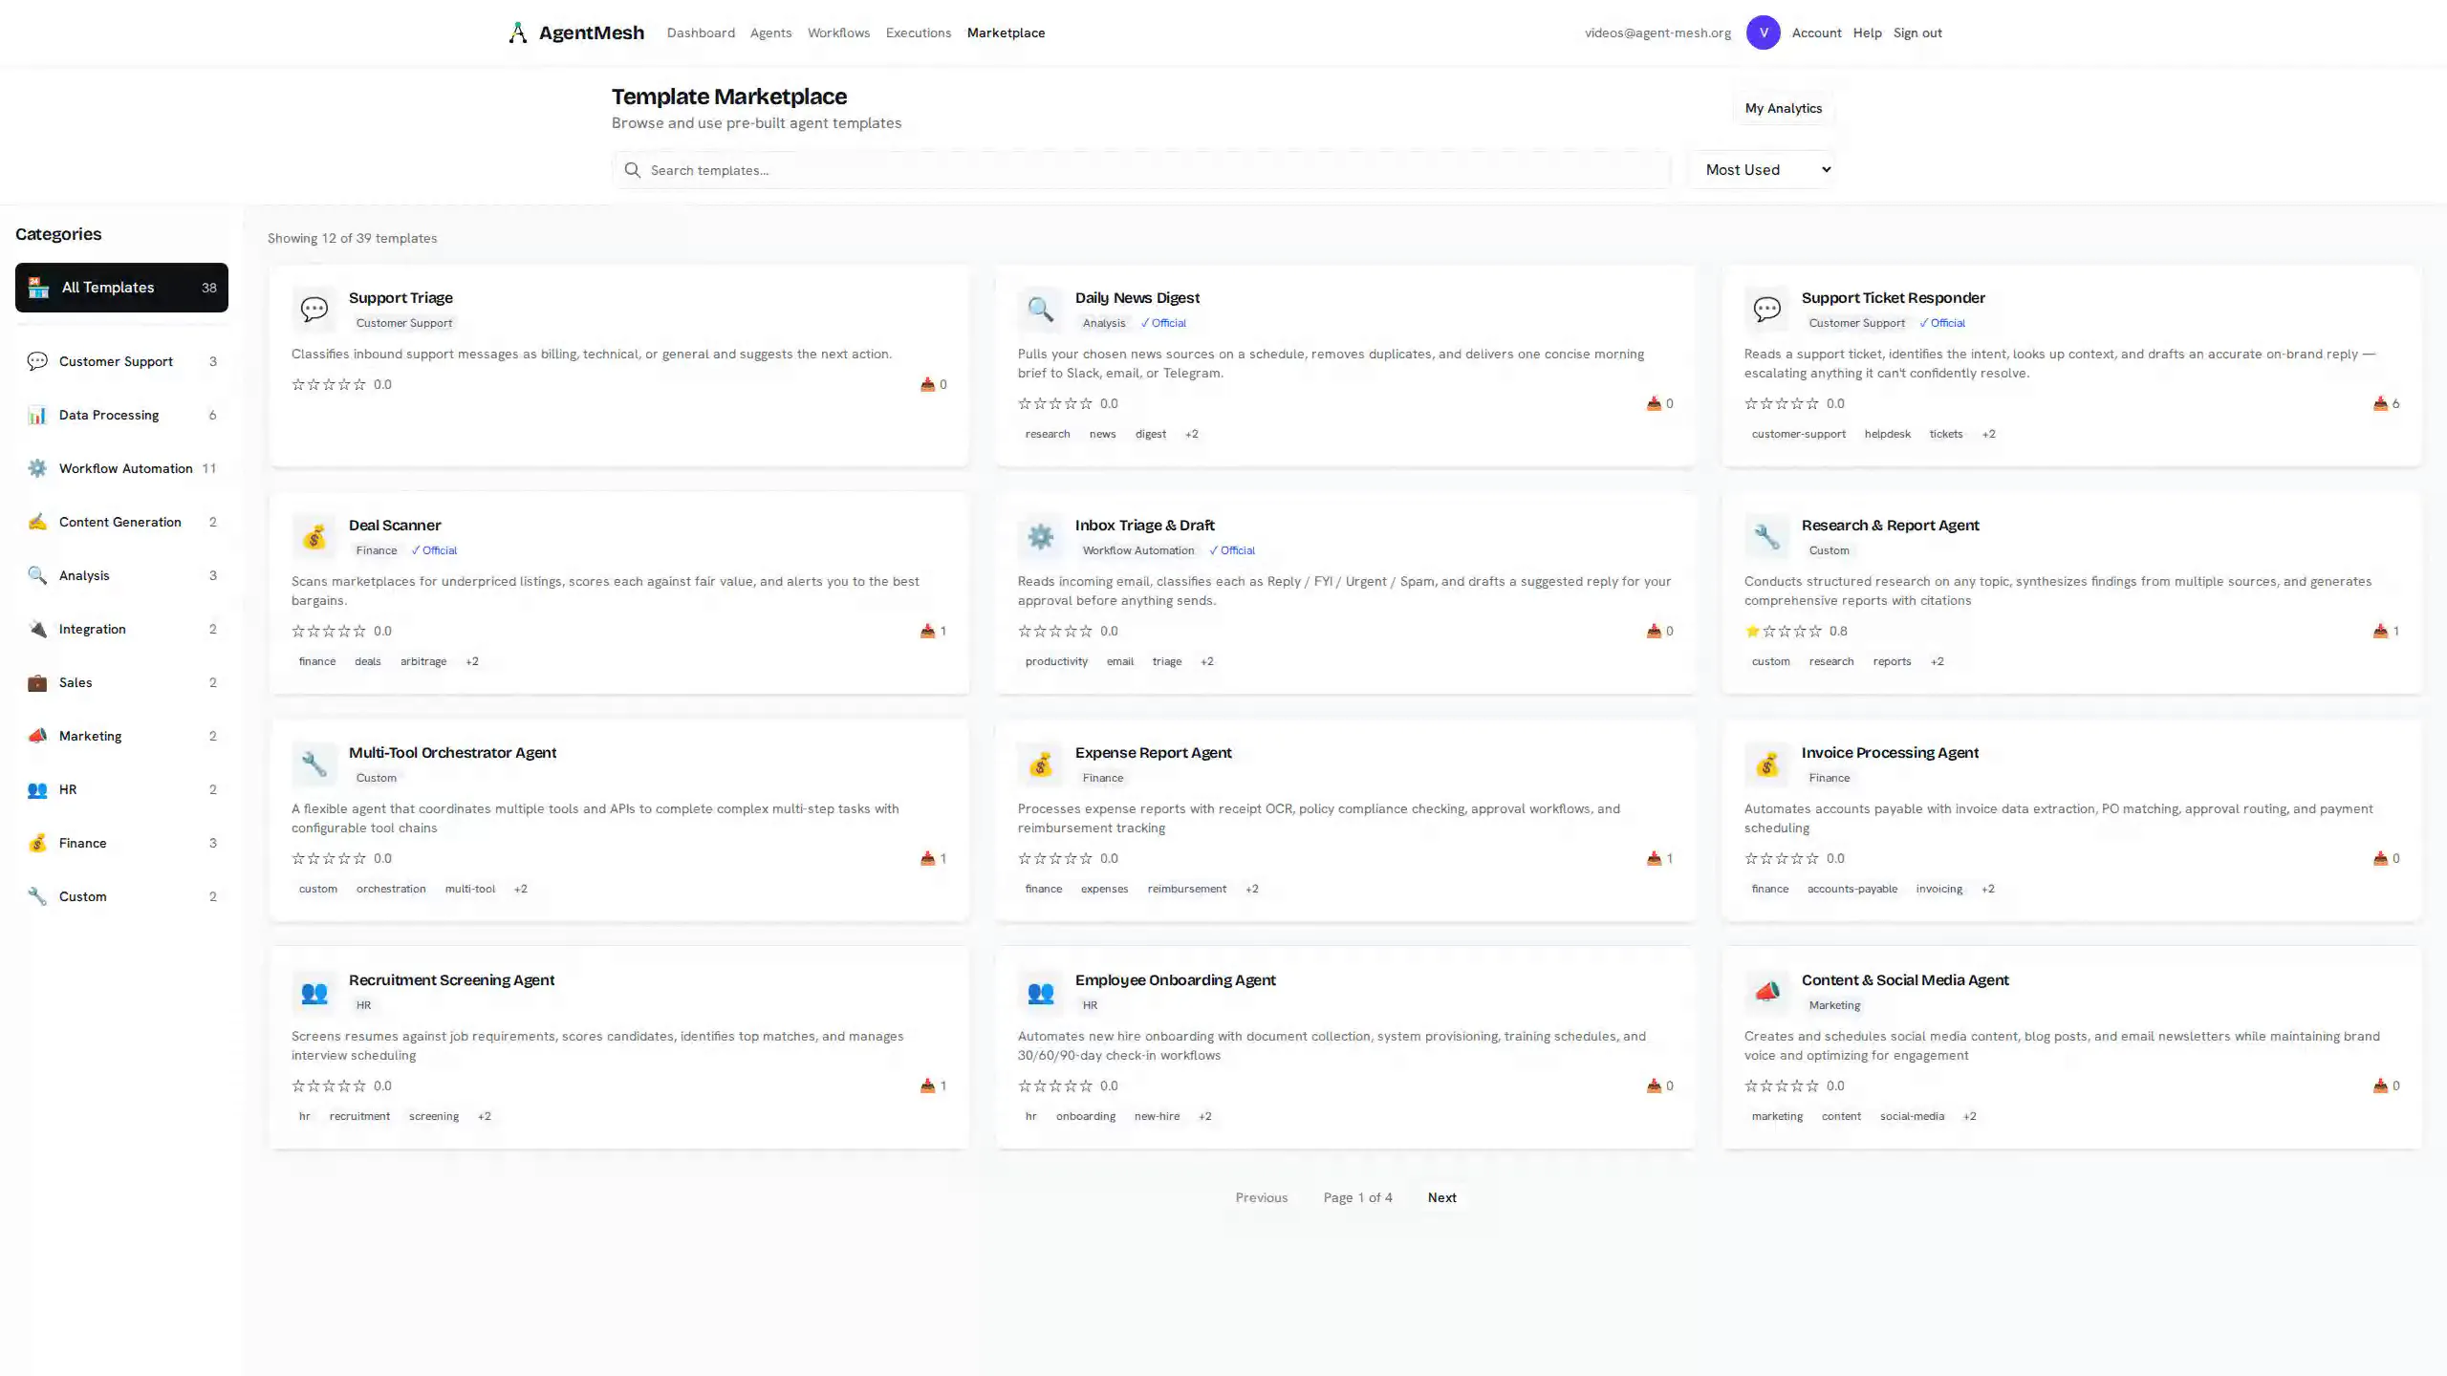Expand the +2 tags on Deal Scanner
The width and height of the screenshot is (2447, 1376).
(x=472, y=661)
